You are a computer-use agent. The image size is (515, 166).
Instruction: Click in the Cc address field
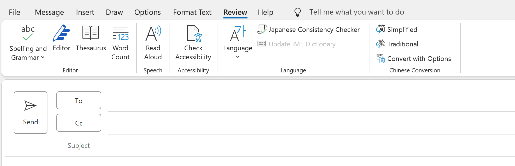[x=311, y=124]
